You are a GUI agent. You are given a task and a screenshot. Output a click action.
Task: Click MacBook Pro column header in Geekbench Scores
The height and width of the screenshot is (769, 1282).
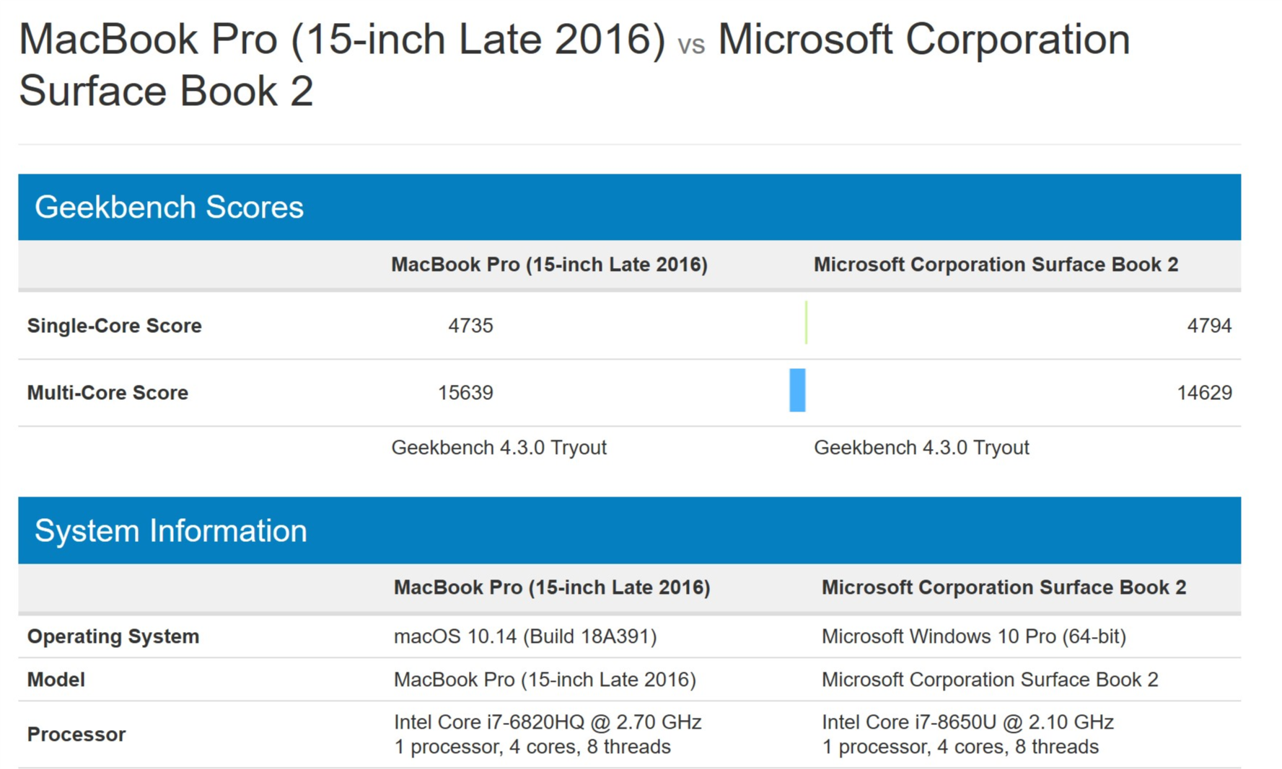pos(549,265)
